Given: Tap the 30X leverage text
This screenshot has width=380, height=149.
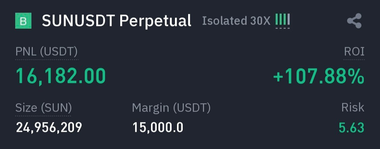Looking at the screenshot, I should click(x=260, y=21).
